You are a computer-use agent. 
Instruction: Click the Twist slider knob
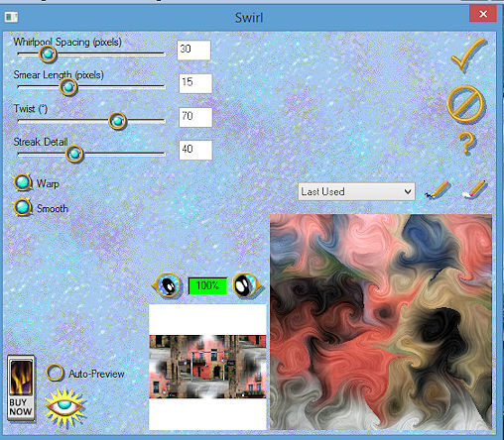(117, 121)
